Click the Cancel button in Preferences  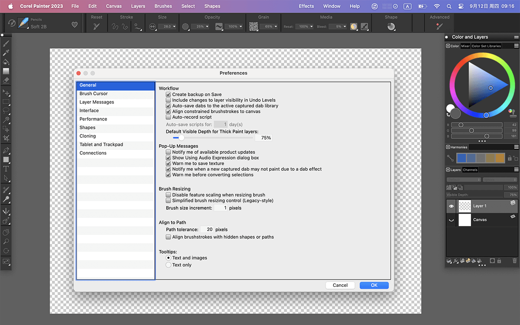pos(340,285)
